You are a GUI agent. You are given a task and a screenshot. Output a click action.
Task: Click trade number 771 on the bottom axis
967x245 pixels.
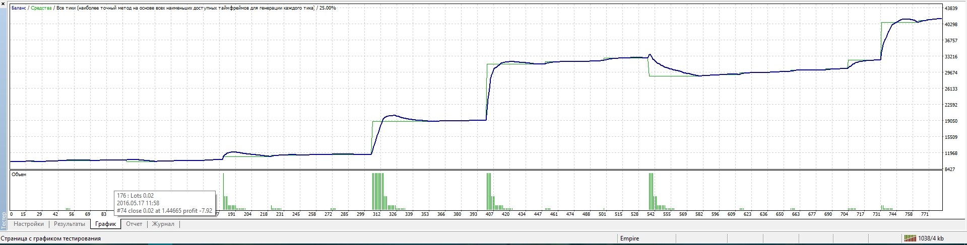[925, 214]
